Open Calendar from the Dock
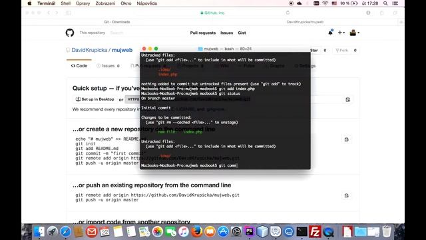The image size is (426, 240). tap(105, 232)
